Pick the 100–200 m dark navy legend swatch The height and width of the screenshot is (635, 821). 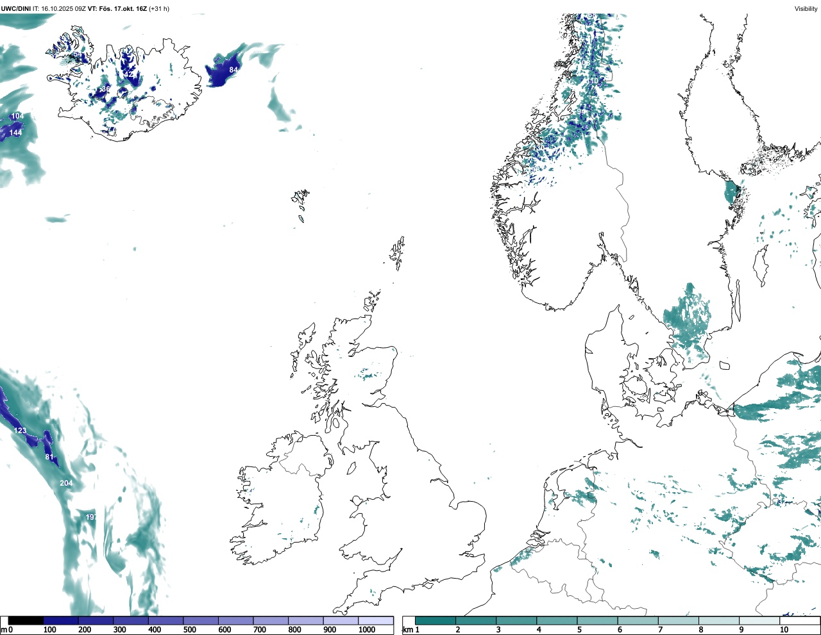tap(61, 620)
